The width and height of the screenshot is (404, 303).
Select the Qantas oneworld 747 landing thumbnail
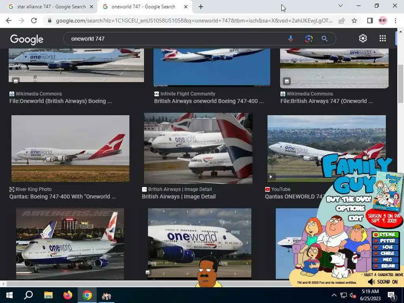[70, 148]
